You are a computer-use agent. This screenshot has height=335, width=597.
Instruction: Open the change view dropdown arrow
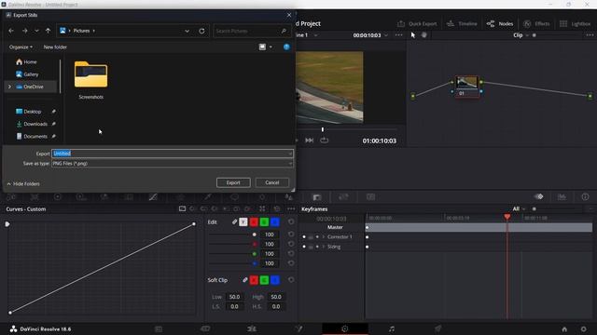coord(271,47)
